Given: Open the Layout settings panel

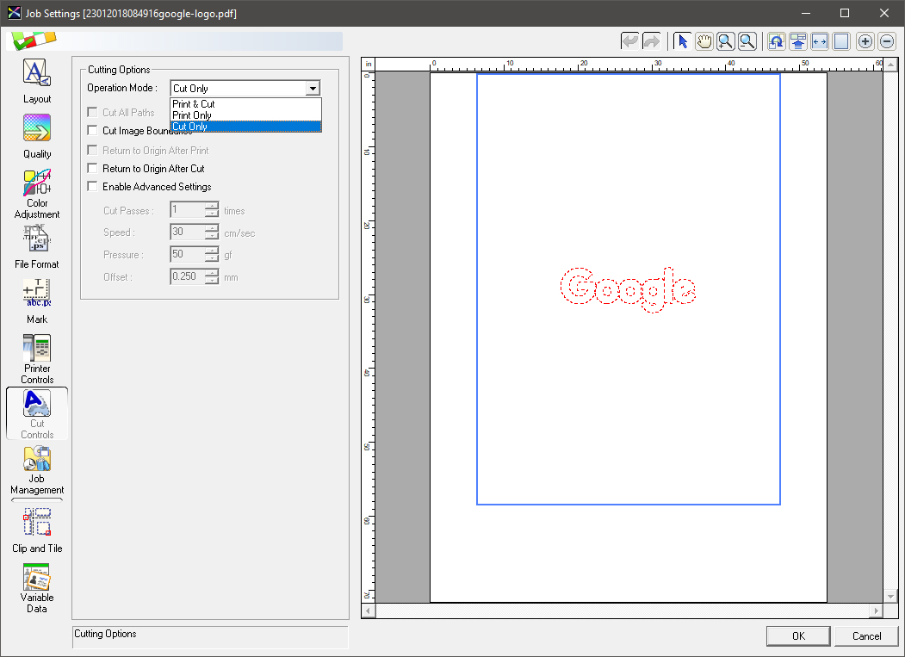Looking at the screenshot, I should tap(37, 81).
